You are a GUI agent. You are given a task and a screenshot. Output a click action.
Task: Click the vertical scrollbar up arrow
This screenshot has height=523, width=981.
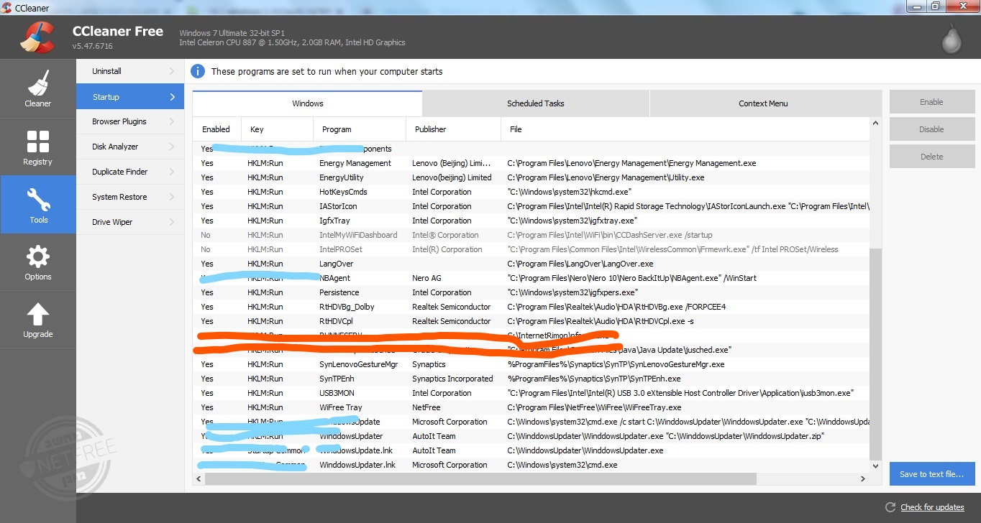(875, 124)
